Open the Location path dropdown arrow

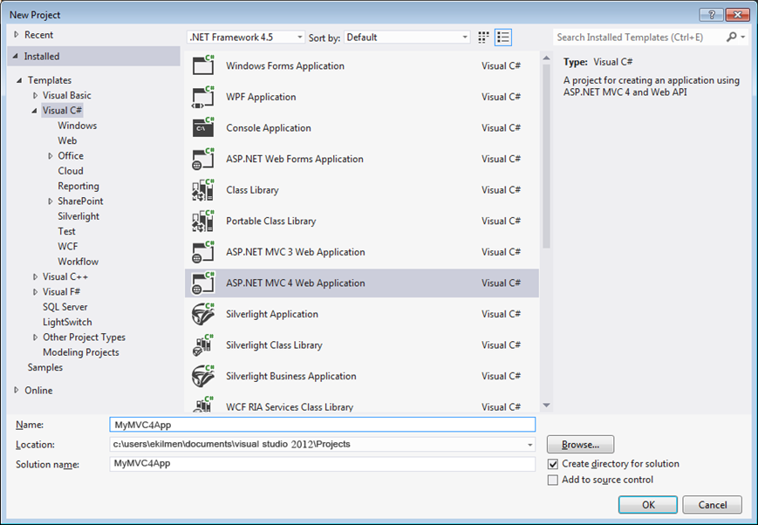click(529, 445)
